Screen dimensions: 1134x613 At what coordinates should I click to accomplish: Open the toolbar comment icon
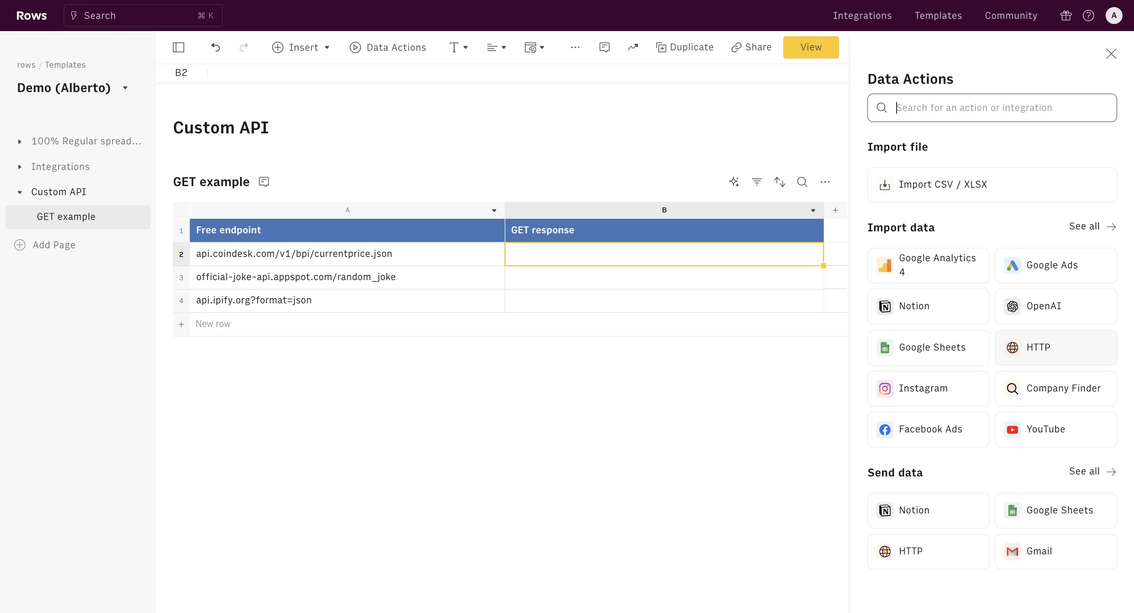click(x=604, y=47)
